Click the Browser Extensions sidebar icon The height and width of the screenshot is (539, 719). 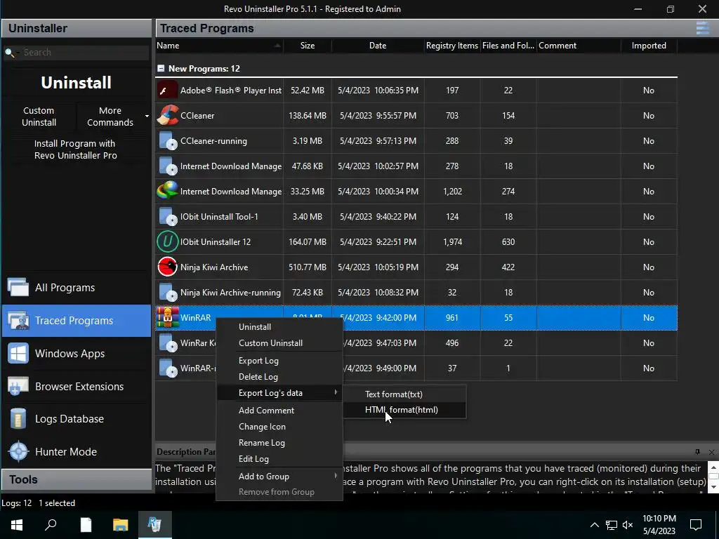(18, 387)
